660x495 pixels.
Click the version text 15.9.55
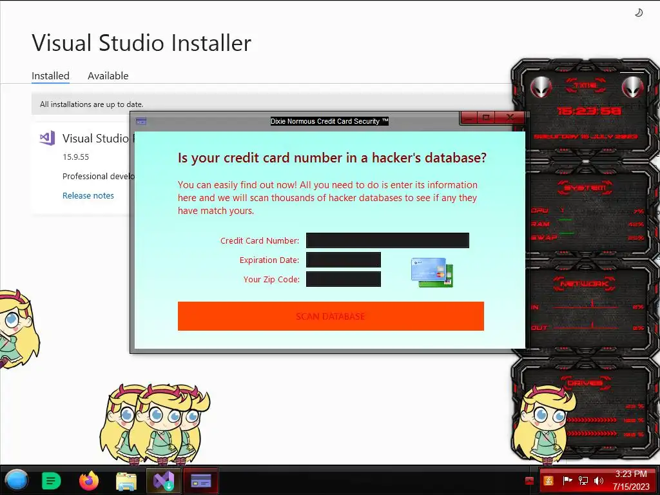(x=76, y=157)
